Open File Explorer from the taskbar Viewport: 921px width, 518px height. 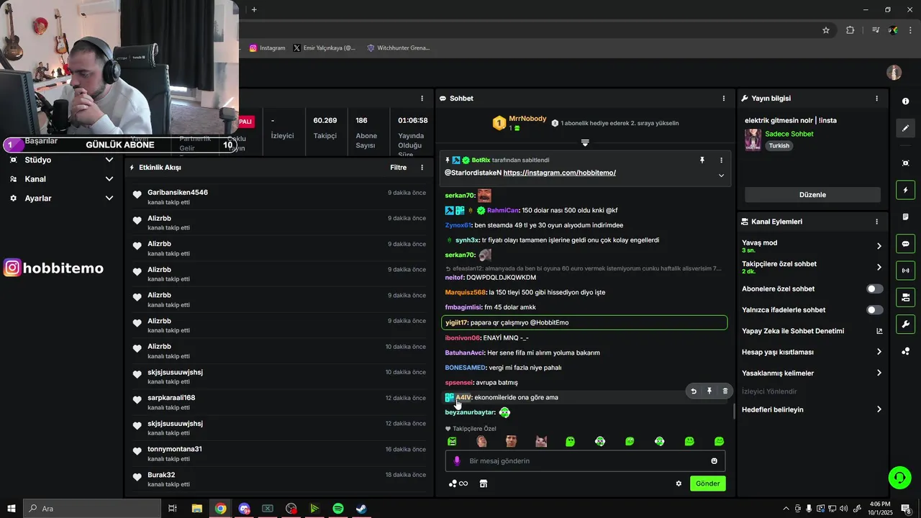pyautogui.click(x=196, y=509)
